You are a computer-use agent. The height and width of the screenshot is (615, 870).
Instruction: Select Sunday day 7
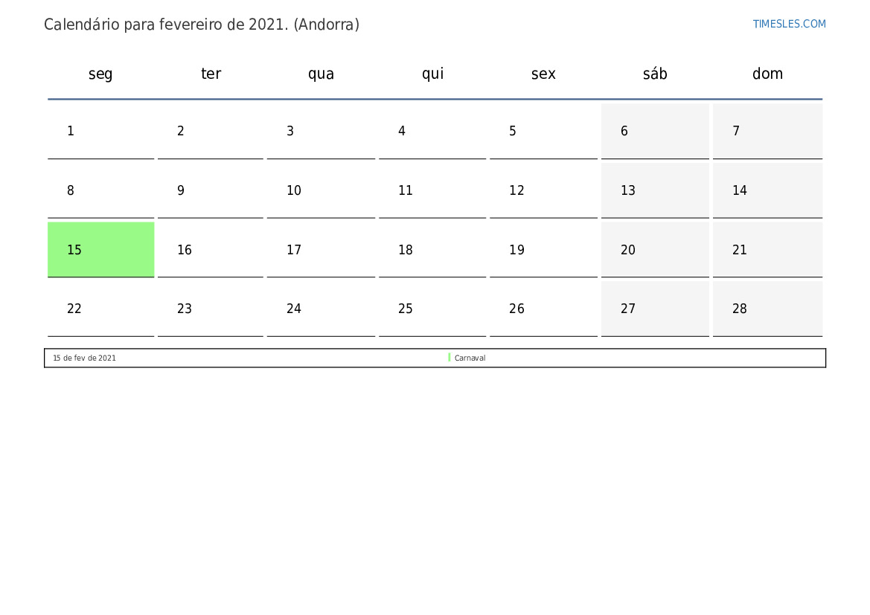767,132
